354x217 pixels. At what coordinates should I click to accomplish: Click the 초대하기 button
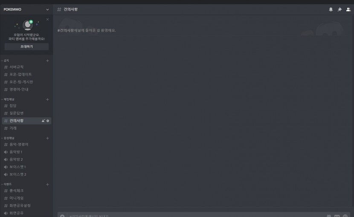[26, 46]
